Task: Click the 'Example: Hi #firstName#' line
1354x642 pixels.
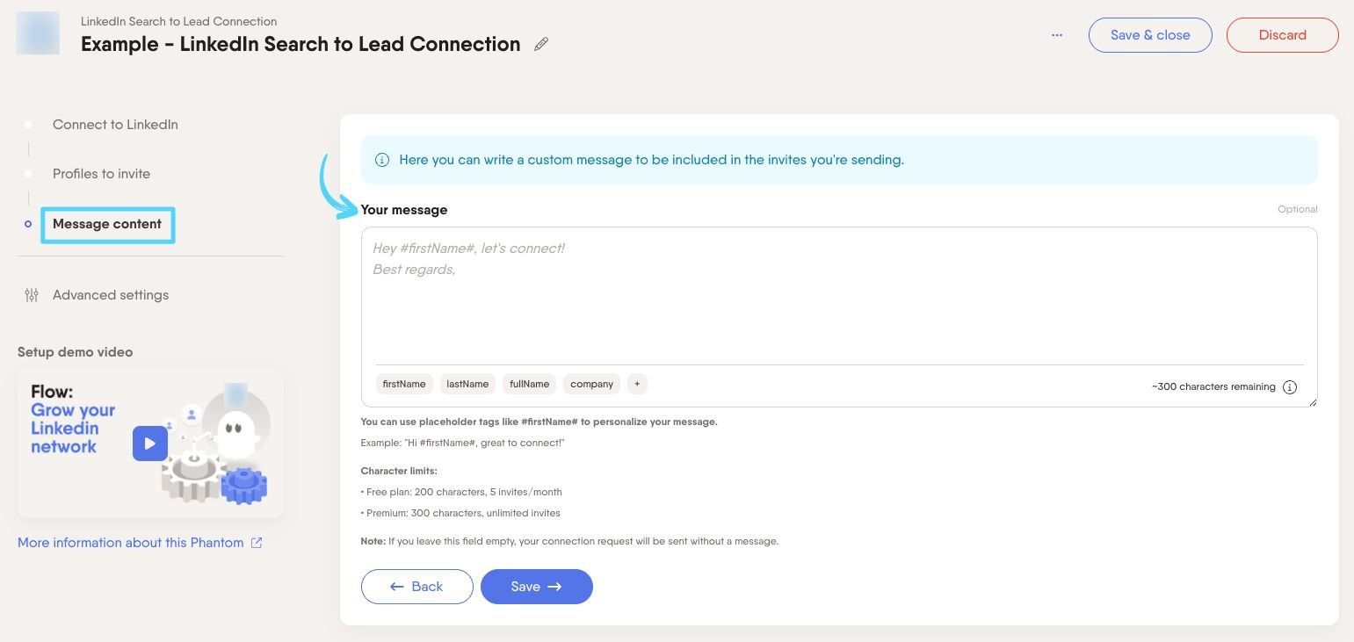Action: pos(463,443)
